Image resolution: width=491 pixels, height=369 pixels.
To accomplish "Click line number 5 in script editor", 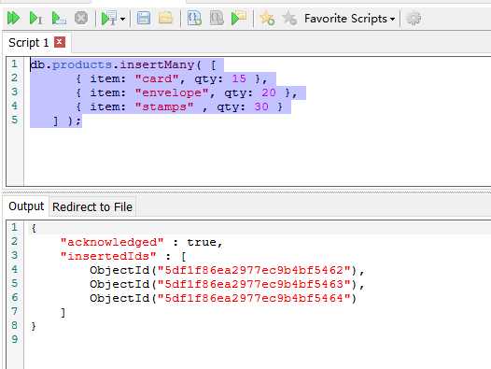I will (14, 120).
